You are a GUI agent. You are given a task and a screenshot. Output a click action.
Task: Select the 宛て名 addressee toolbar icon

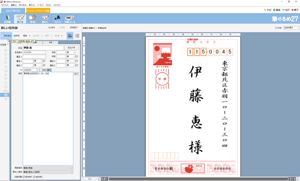coord(20,18)
